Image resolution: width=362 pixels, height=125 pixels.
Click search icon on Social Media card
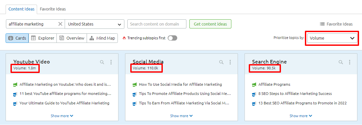click(221, 62)
